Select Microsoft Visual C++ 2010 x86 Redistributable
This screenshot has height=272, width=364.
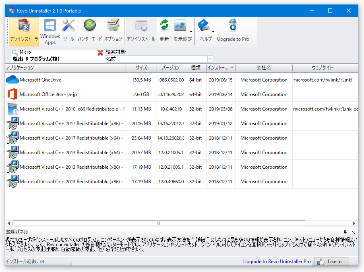(72, 109)
